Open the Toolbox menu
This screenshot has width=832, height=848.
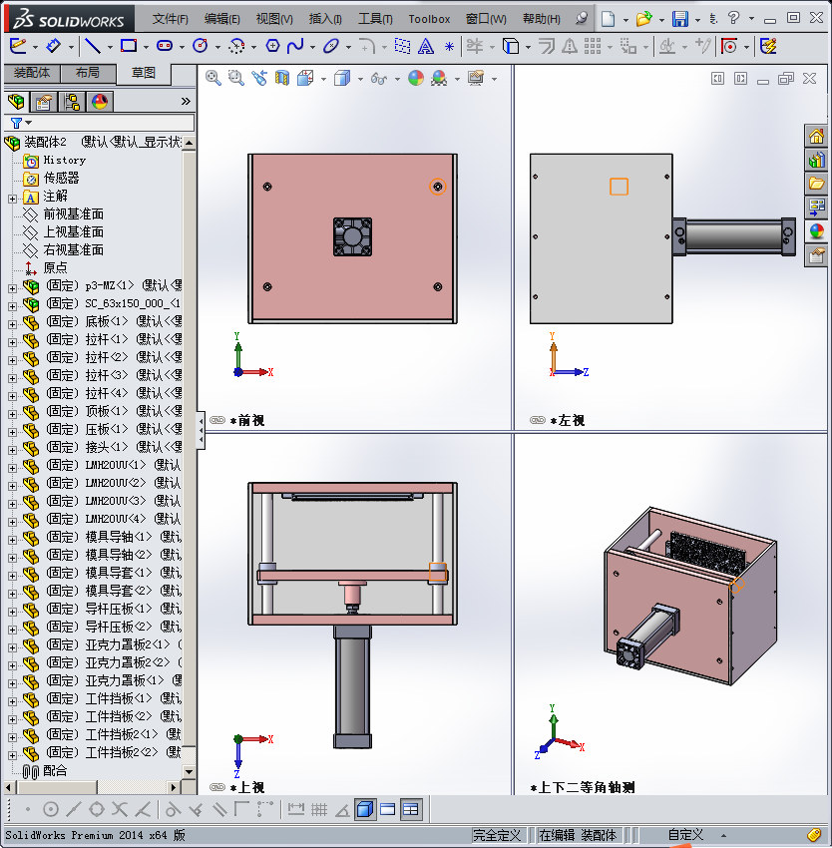click(429, 19)
